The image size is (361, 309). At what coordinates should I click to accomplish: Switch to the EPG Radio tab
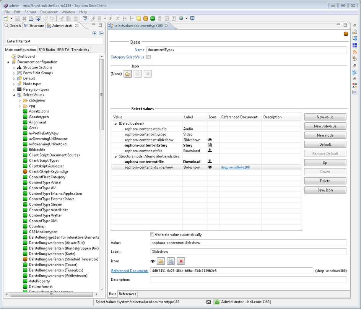pyautogui.click(x=47, y=50)
